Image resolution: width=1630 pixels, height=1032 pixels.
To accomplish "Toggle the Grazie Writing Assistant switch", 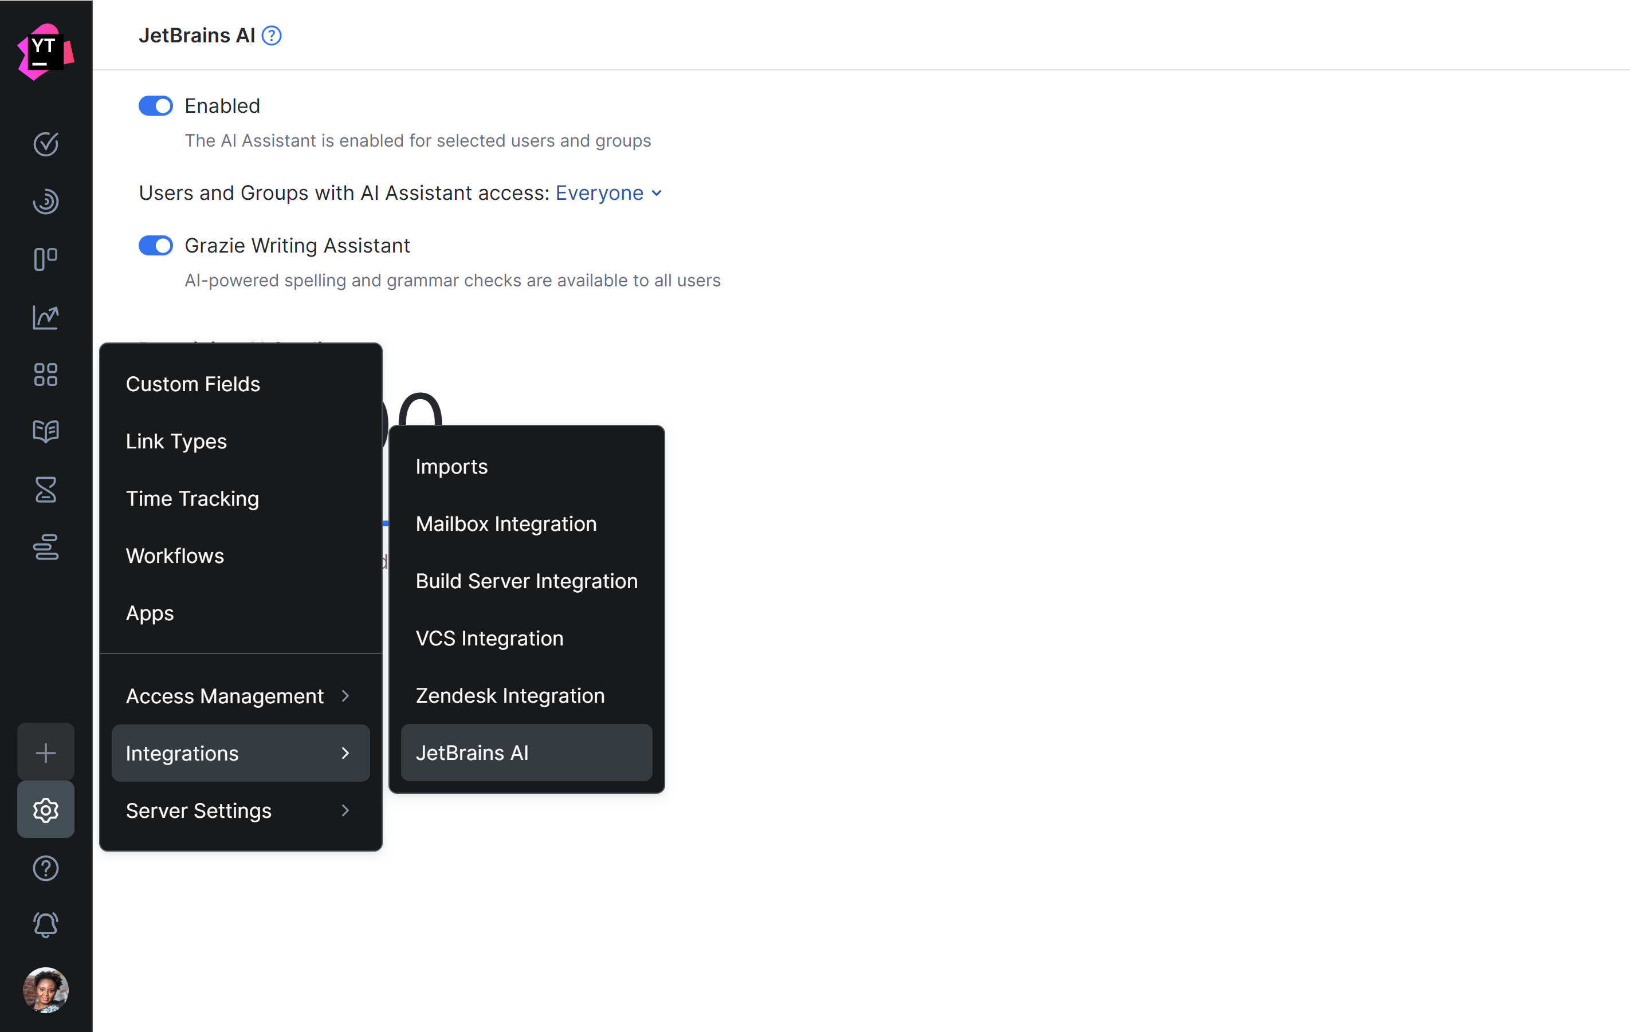I will point(156,245).
